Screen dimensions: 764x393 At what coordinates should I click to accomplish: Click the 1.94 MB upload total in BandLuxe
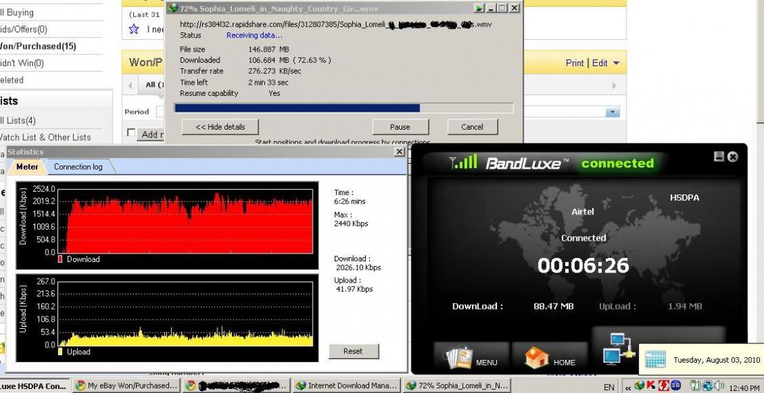[685, 306]
